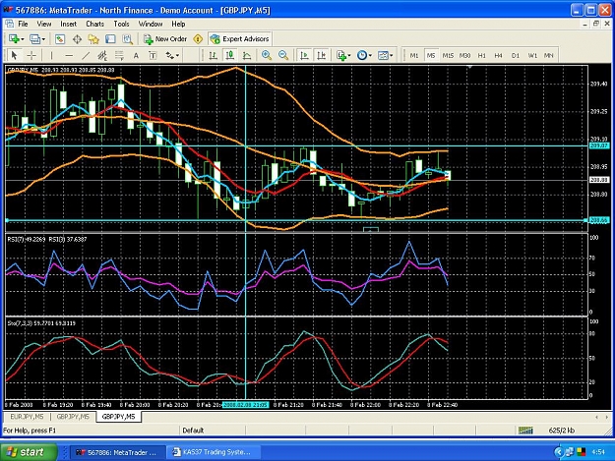The image size is (615, 461).
Task: Open the Data Window icon
Action: [x=77, y=38]
